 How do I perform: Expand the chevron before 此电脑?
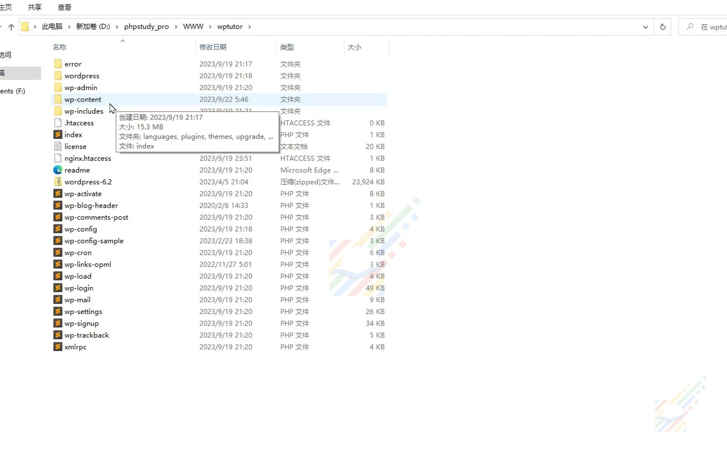(35, 26)
